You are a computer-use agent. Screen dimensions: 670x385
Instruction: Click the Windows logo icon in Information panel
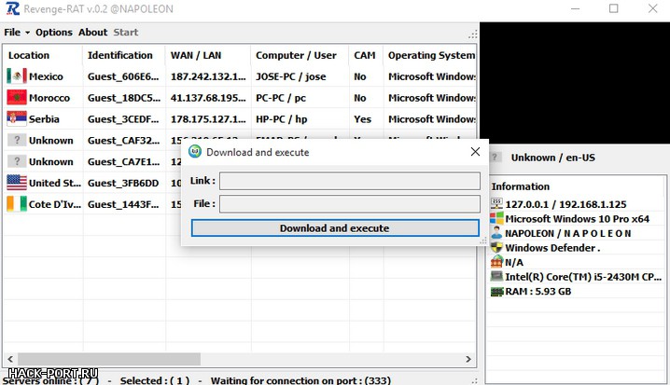(496, 218)
